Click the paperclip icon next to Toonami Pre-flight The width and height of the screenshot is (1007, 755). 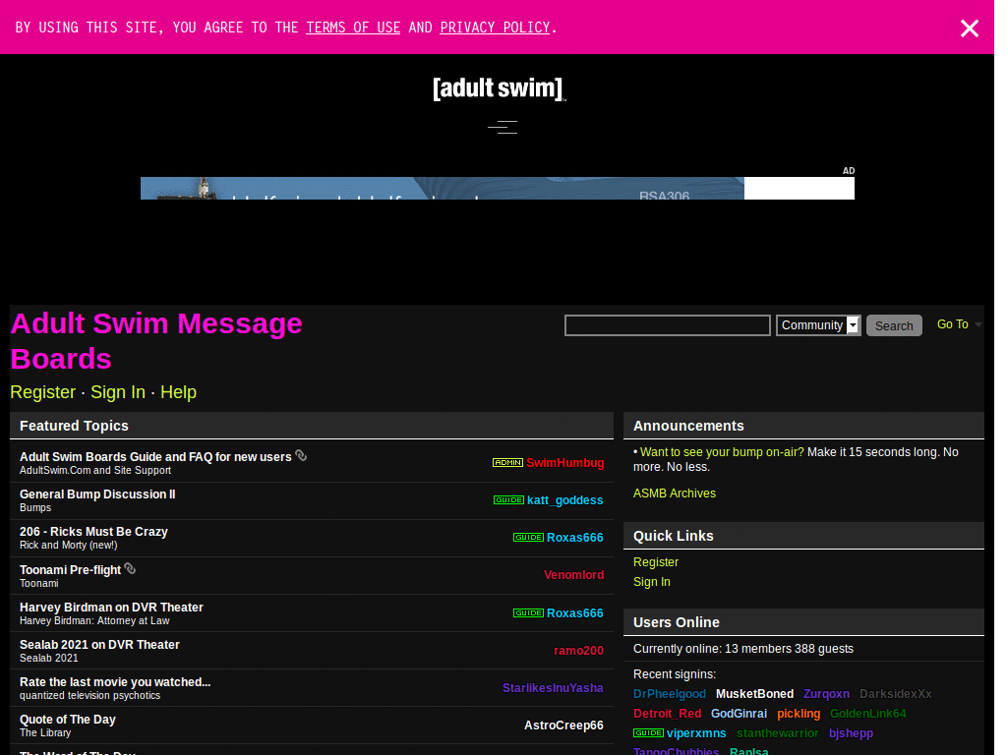131,567
